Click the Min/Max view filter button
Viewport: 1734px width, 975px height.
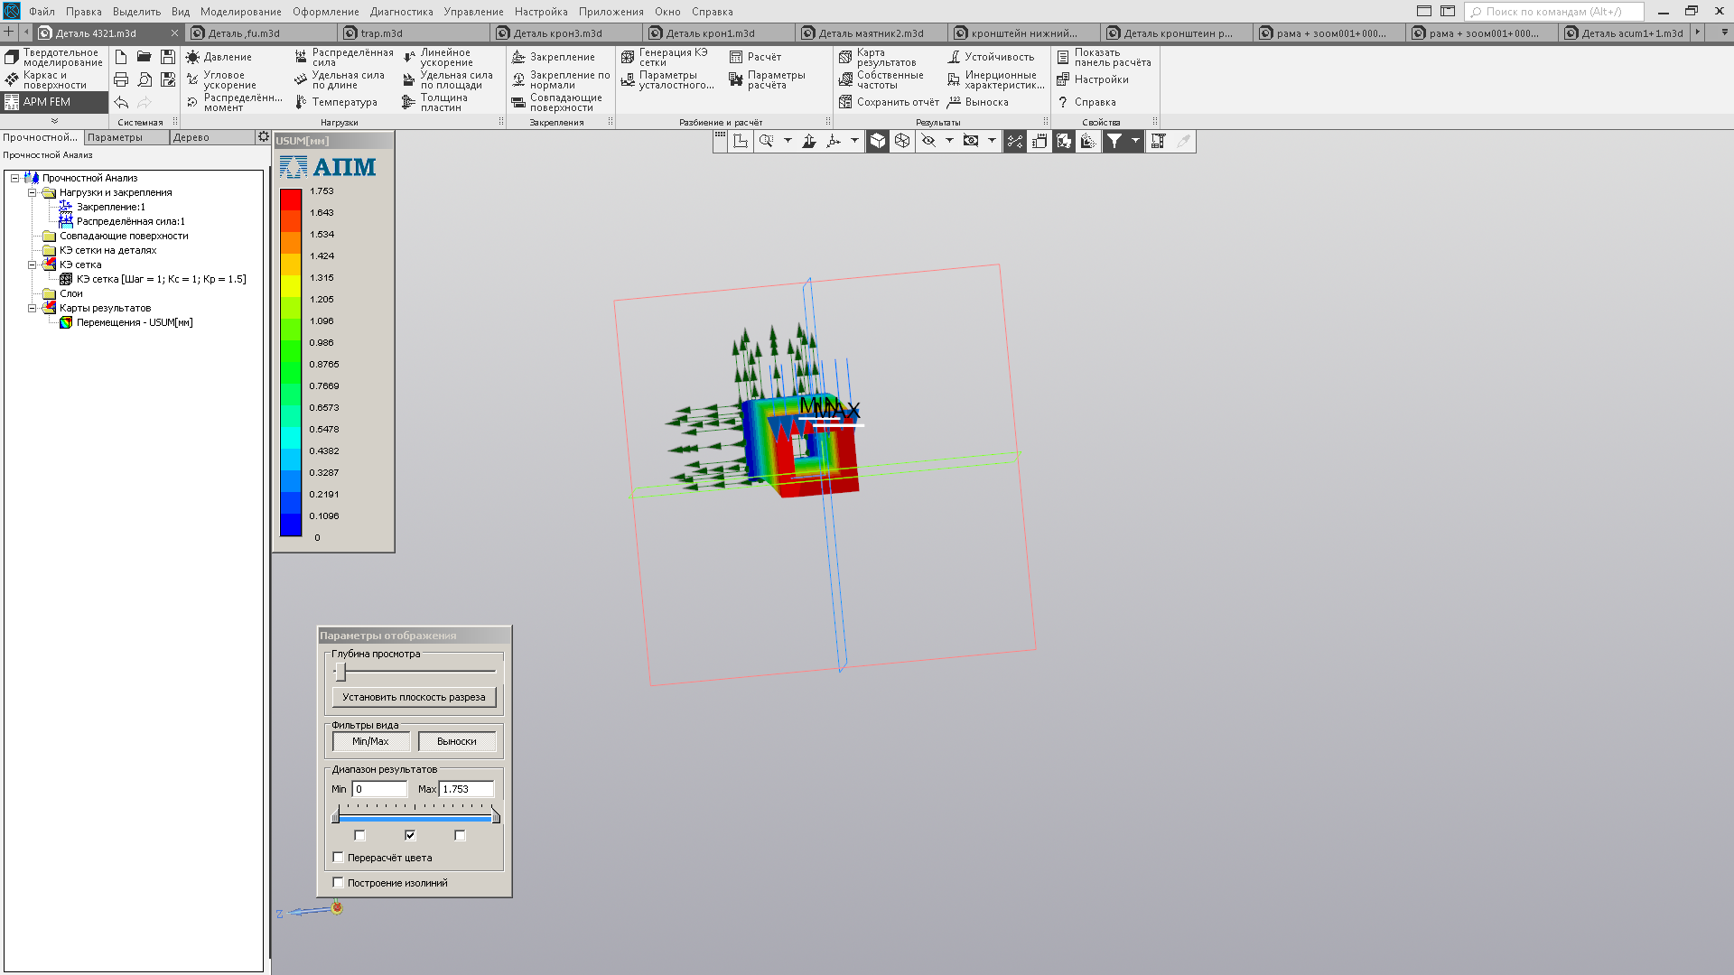370,741
